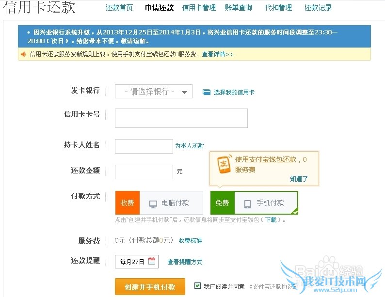Click the Alipay wallet phone icon in tooltip

pyautogui.click(x=225, y=164)
